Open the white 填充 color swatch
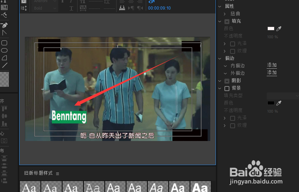Viewport: 299px width, 192px height. [x=271, y=29]
